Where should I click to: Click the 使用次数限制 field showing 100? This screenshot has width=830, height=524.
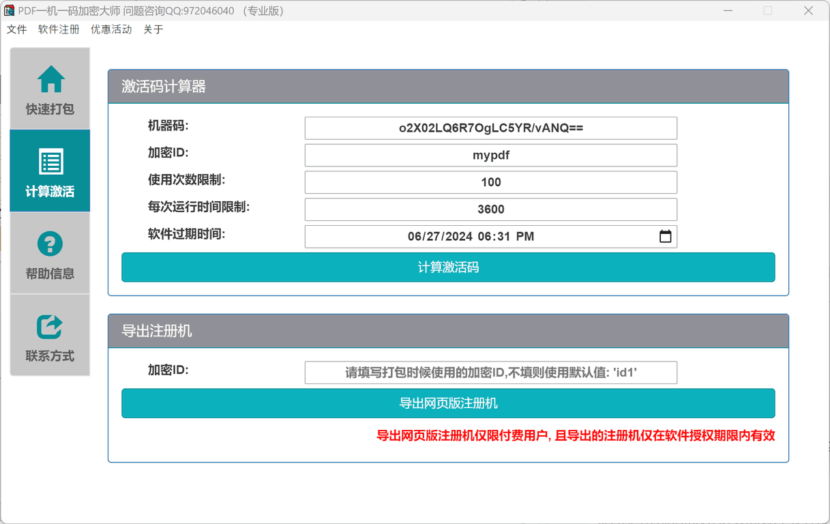pyautogui.click(x=490, y=182)
